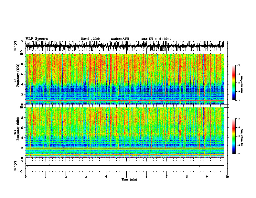Image resolution: width=256 pixels, height=198 pixels.
Task: Click time axis tick label '8'
Action: point(187,177)
